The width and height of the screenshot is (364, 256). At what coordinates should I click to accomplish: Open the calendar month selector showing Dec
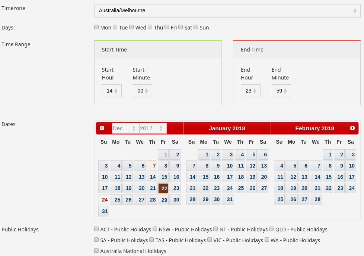pyautogui.click(x=125, y=128)
